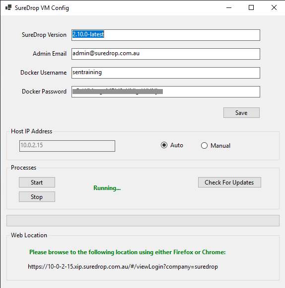Stop the SureDrop processes
This screenshot has width=285, height=288.
coord(37,196)
